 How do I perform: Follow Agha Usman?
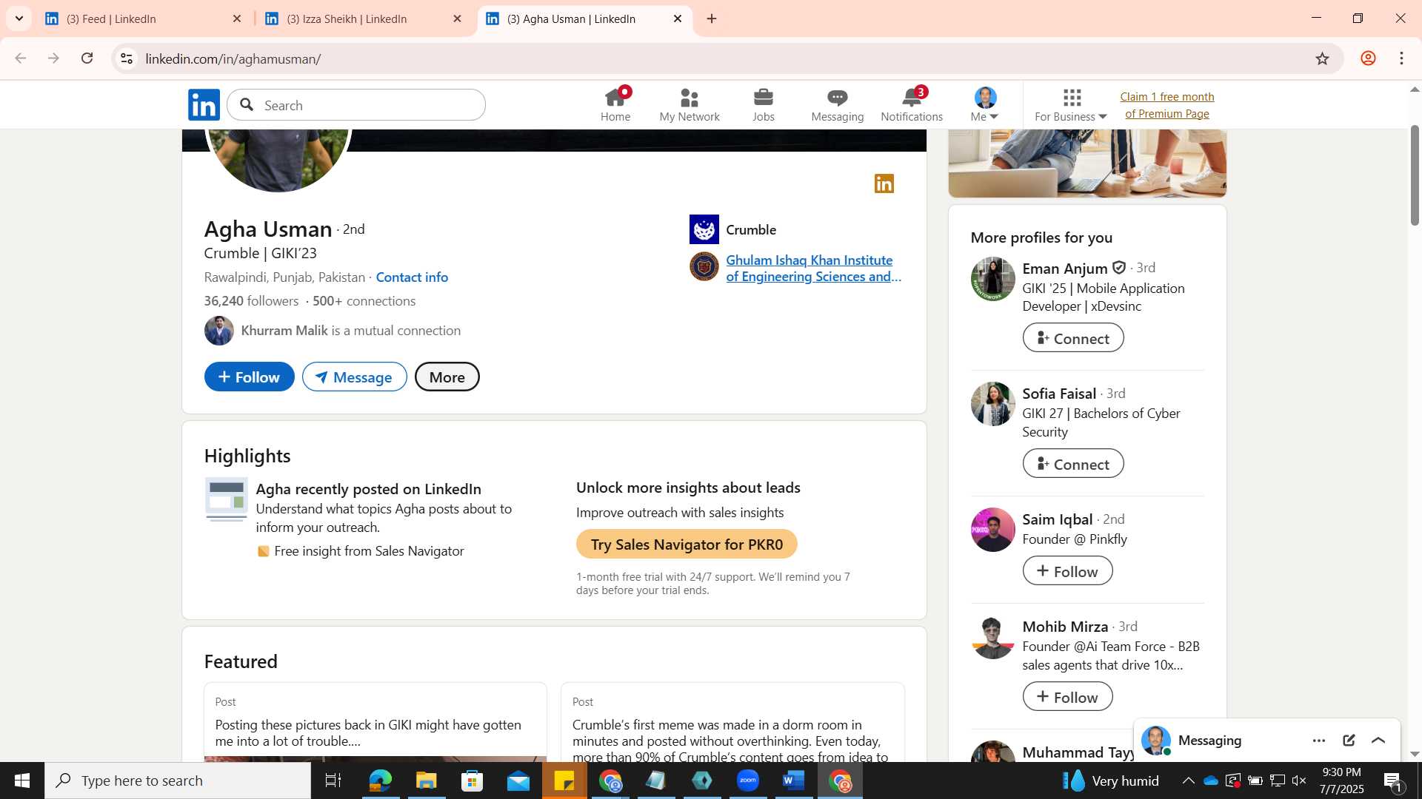coord(250,377)
